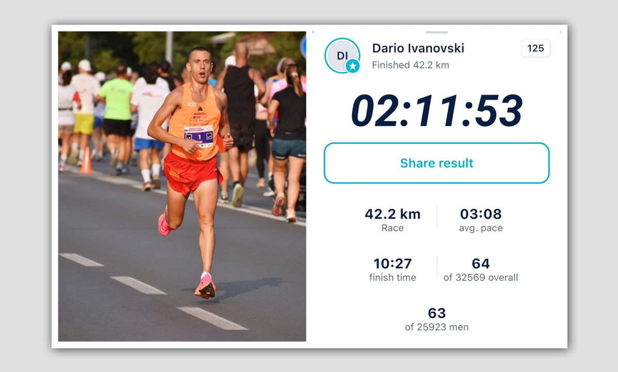Click the blue circle sign at photo edge
The image size is (618, 372).
pos(303,46)
